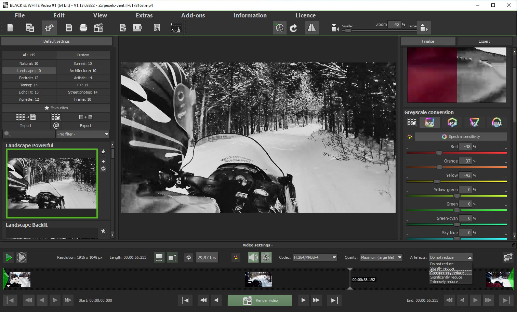Click the print icon in toolbar

click(83, 28)
